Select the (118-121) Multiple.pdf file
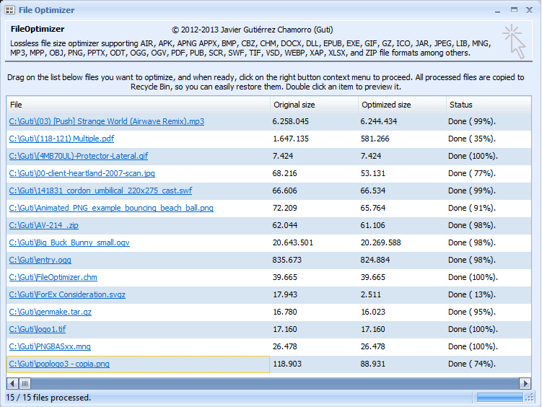542x407 pixels. 61,139
